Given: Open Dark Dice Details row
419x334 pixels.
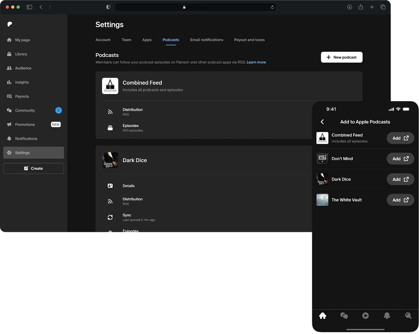Looking at the screenshot, I should (x=129, y=186).
